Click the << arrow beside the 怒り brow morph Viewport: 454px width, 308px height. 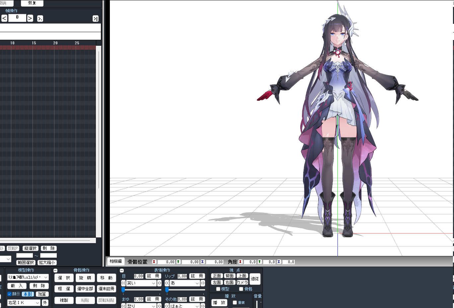click(x=123, y=306)
